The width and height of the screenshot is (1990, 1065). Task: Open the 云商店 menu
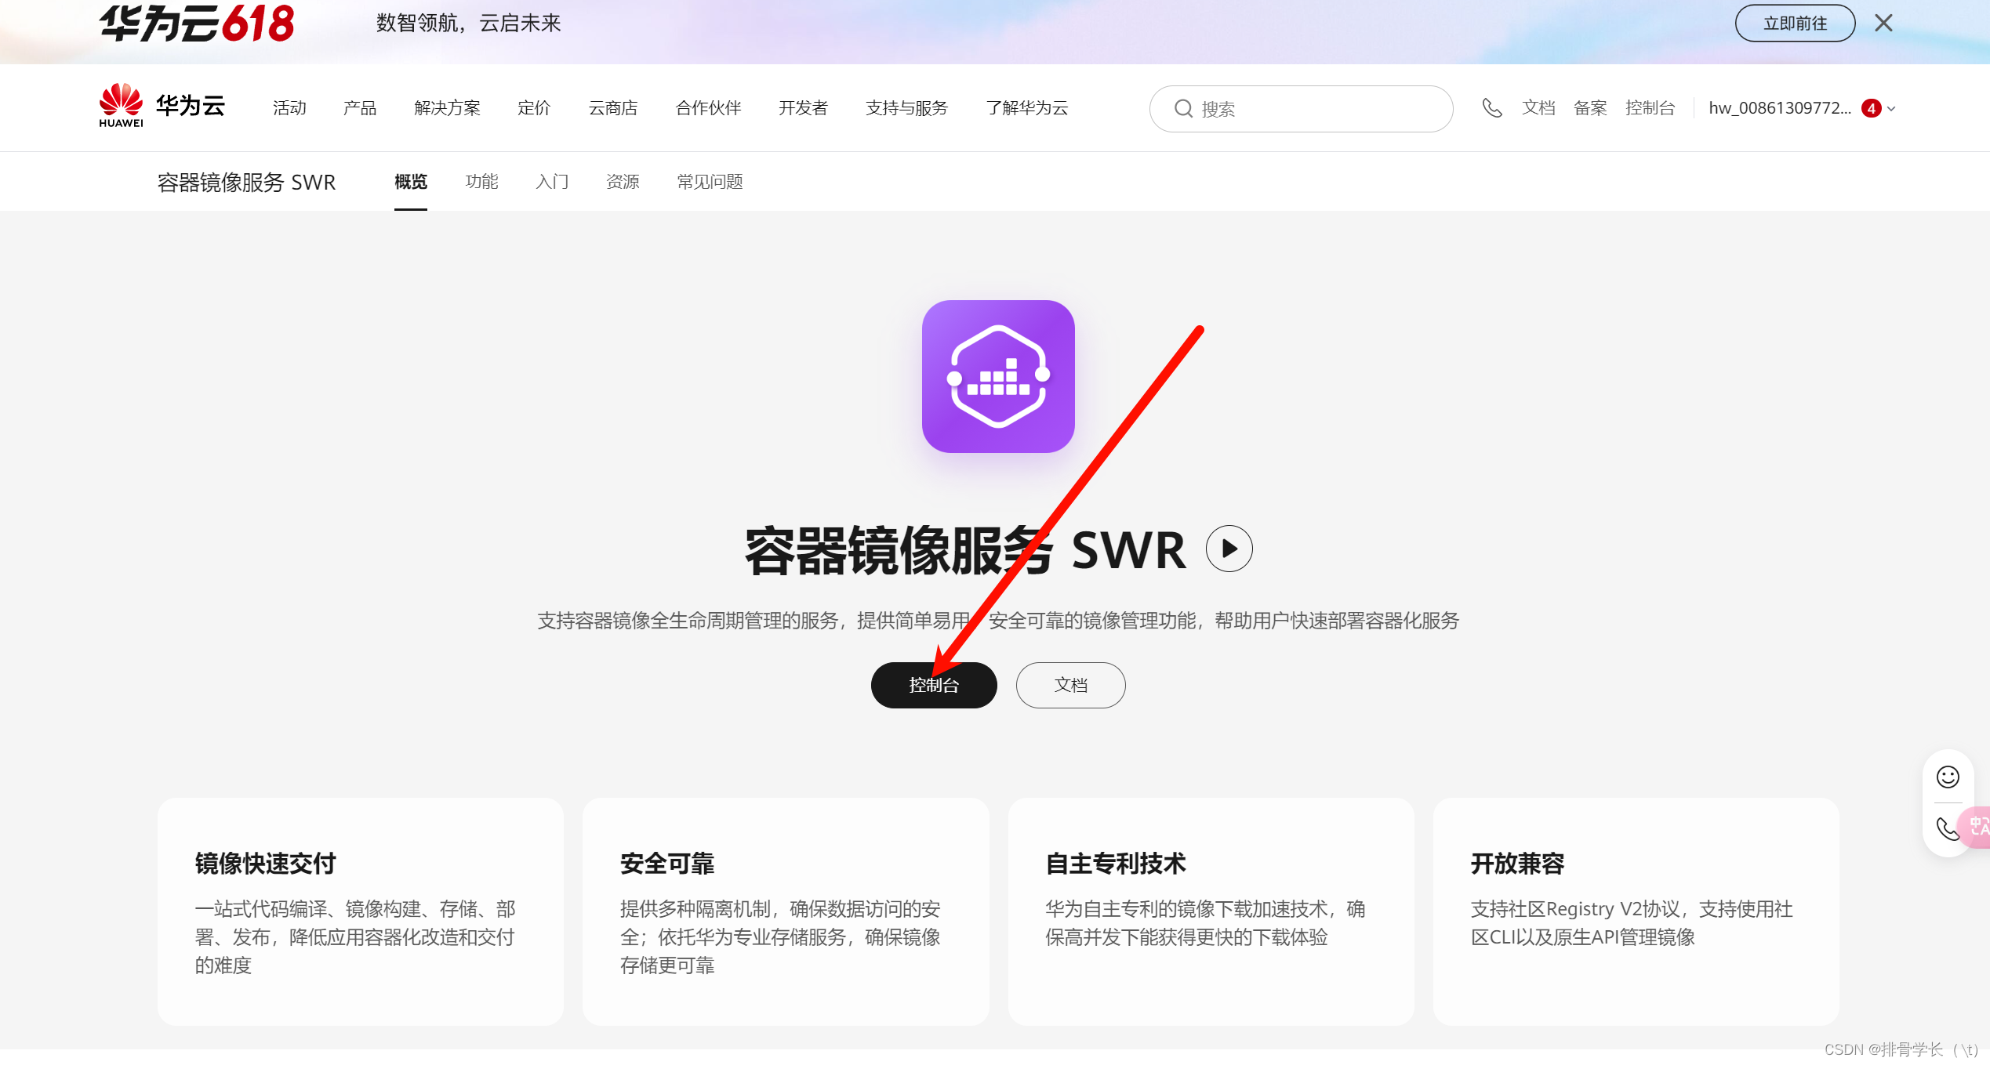613,108
